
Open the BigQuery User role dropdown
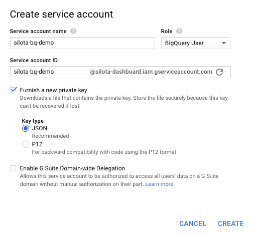196,43
